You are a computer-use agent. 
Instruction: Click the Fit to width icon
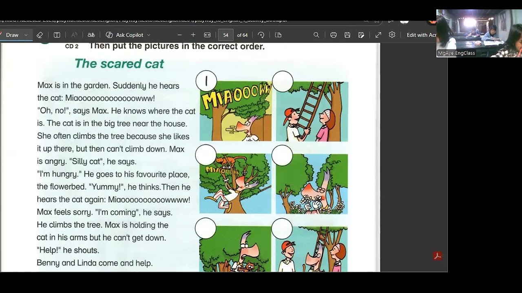207,35
